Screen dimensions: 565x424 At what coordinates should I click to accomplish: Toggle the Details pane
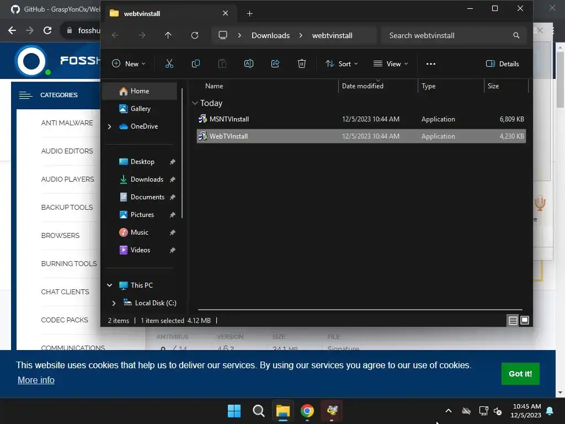click(x=503, y=64)
